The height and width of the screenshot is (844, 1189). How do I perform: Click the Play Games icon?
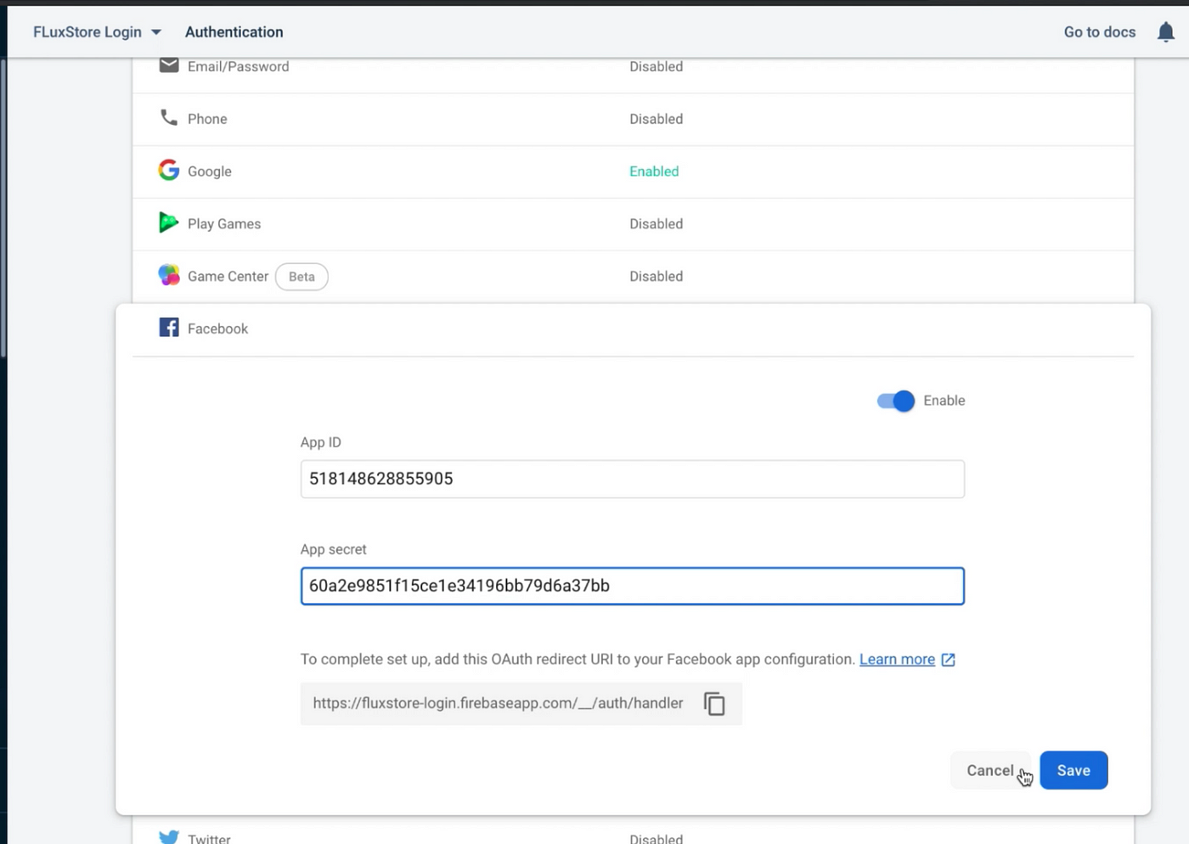point(169,222)
